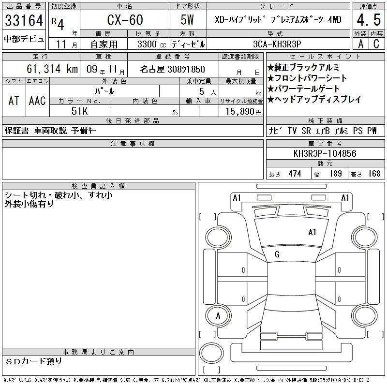Select the door type 5W
Screen dimensions: 387x387
coord(187,20)
